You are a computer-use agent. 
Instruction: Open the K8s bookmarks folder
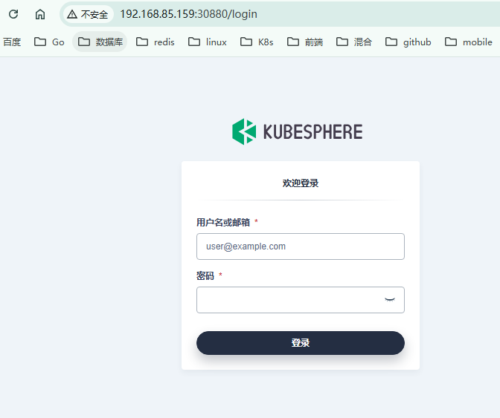[x=257, y=42]
